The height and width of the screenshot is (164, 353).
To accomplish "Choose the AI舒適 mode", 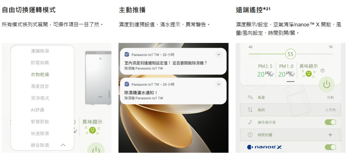I will click(37, 110).
